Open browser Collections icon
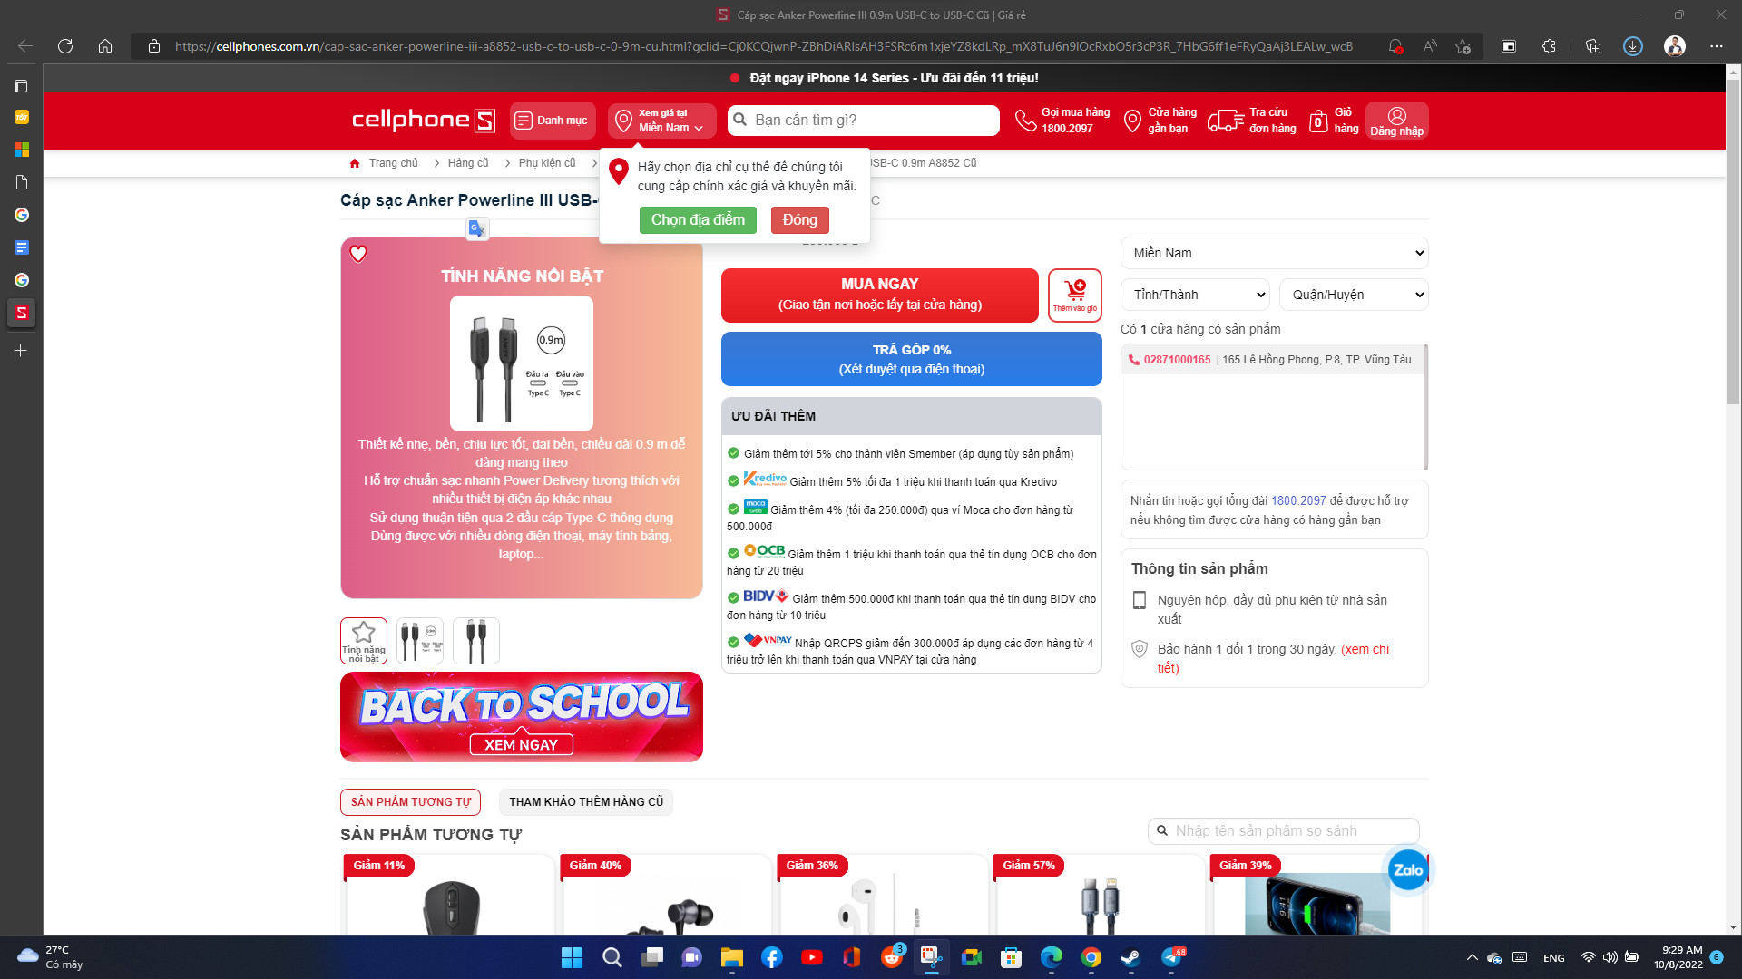Image resolution: width=1742 pixels, height=979 pixels. [1592, 46]
